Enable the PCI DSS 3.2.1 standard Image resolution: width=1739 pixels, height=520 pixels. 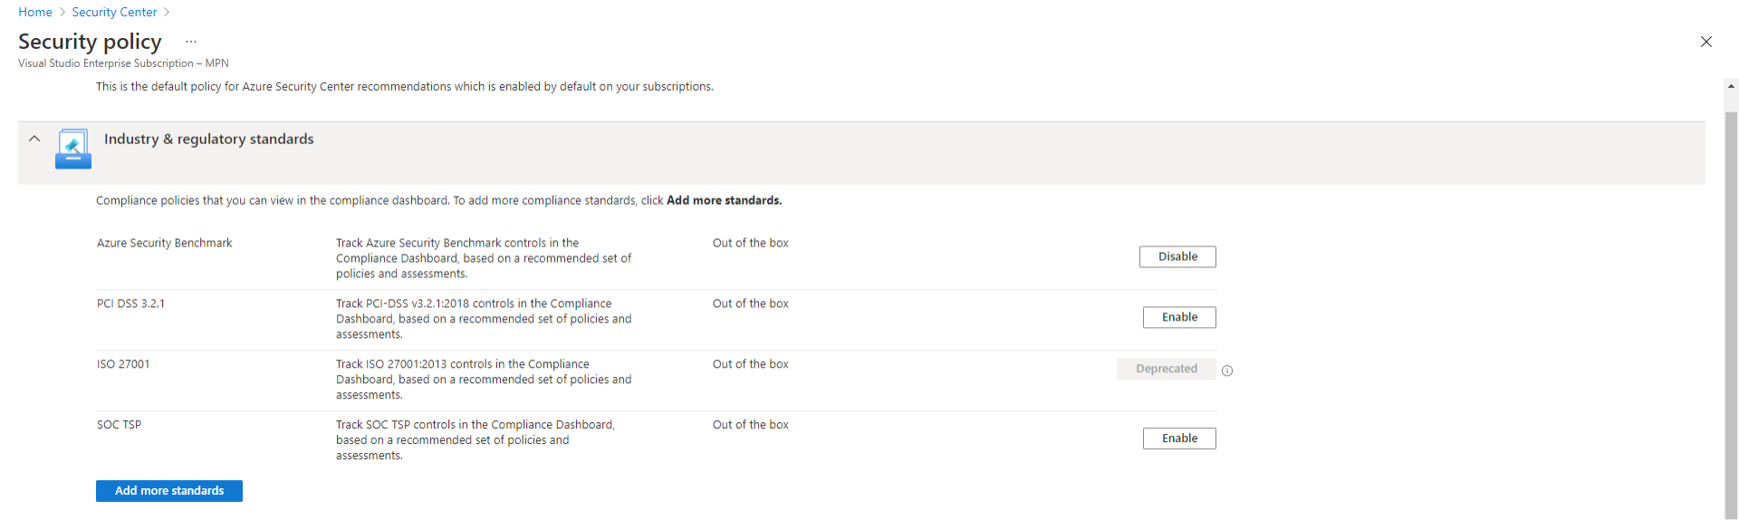click(1179, 317)
